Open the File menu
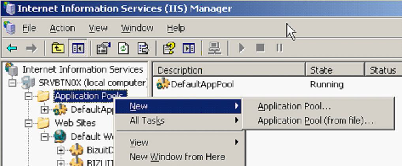Viewport: 403px width, 166px height. click(x=29, y=28)
